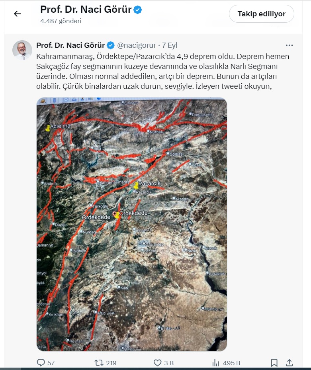The height and width of the screenshot is (370, 311).
Task: Click the verified badge next to the tweet author
Action: coord(111,45)
